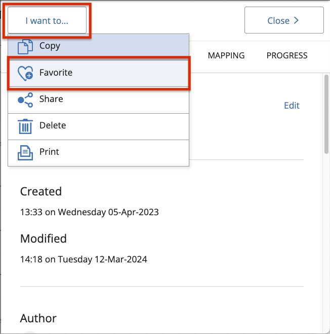Image resolution: width=330 pixels, height=334 pixels.
Task: Select Favorite menu entry
Action: coord(98,73)
